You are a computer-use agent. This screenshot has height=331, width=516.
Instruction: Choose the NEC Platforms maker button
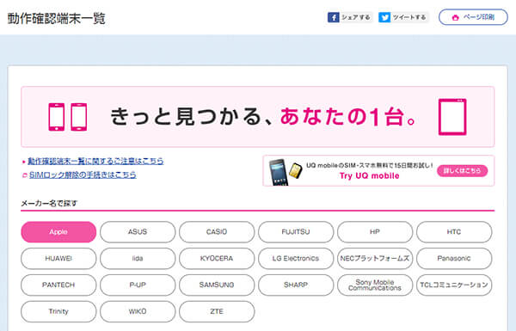(x=375, y=259)
